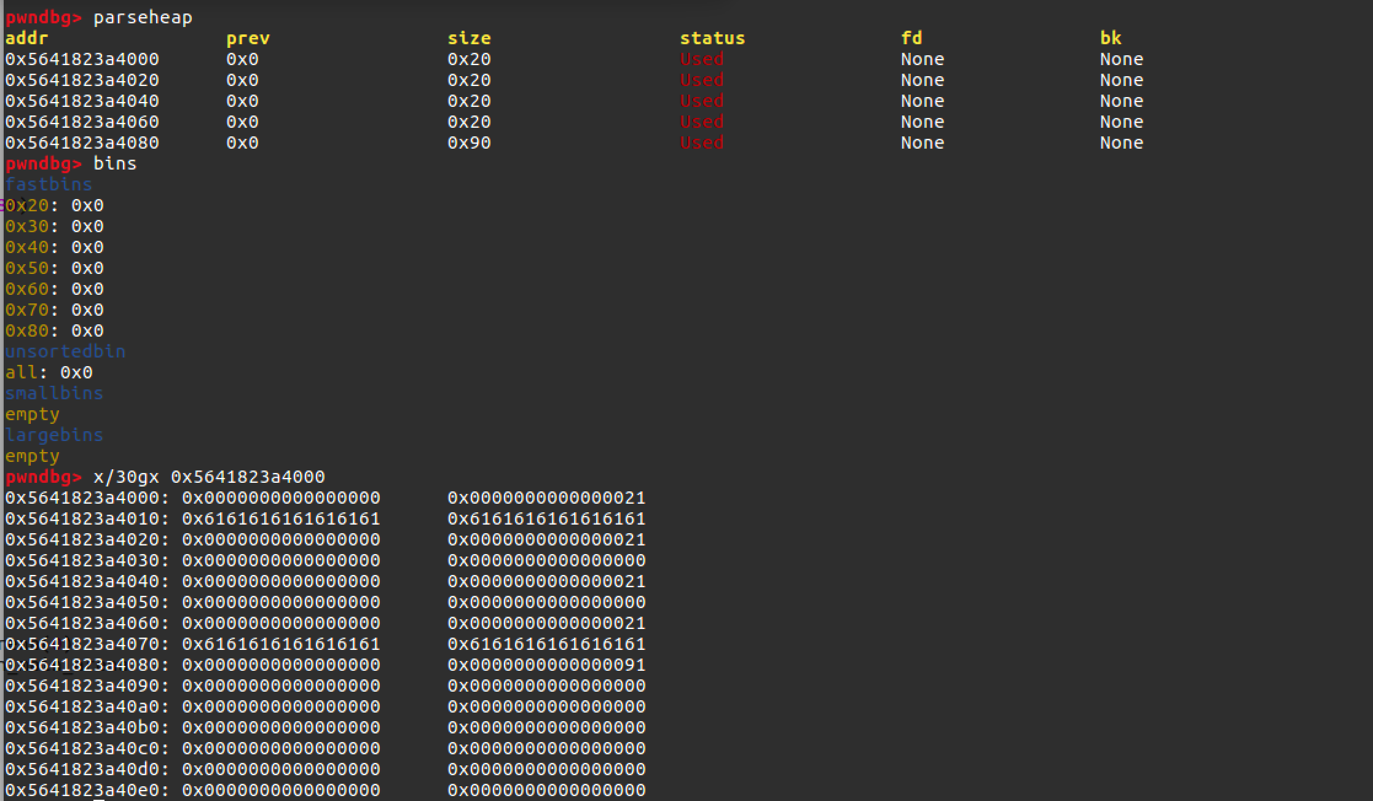Viewport: 1373px width, 801px height.
Task: Click the 'bk' column header
Action: point(1111,38)
